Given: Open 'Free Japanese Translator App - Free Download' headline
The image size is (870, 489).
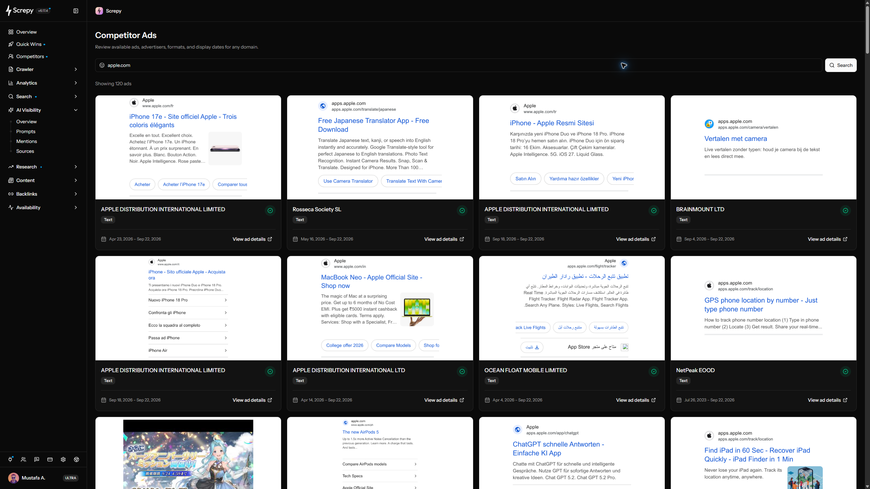Looking at the screenshot, I should (x=373, y=125).
